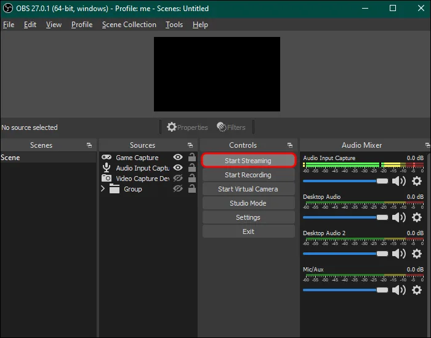The image size is (431, 338).
Task: Mute Desktop Audio 2 speaker icon
Action: click(399, 254)
